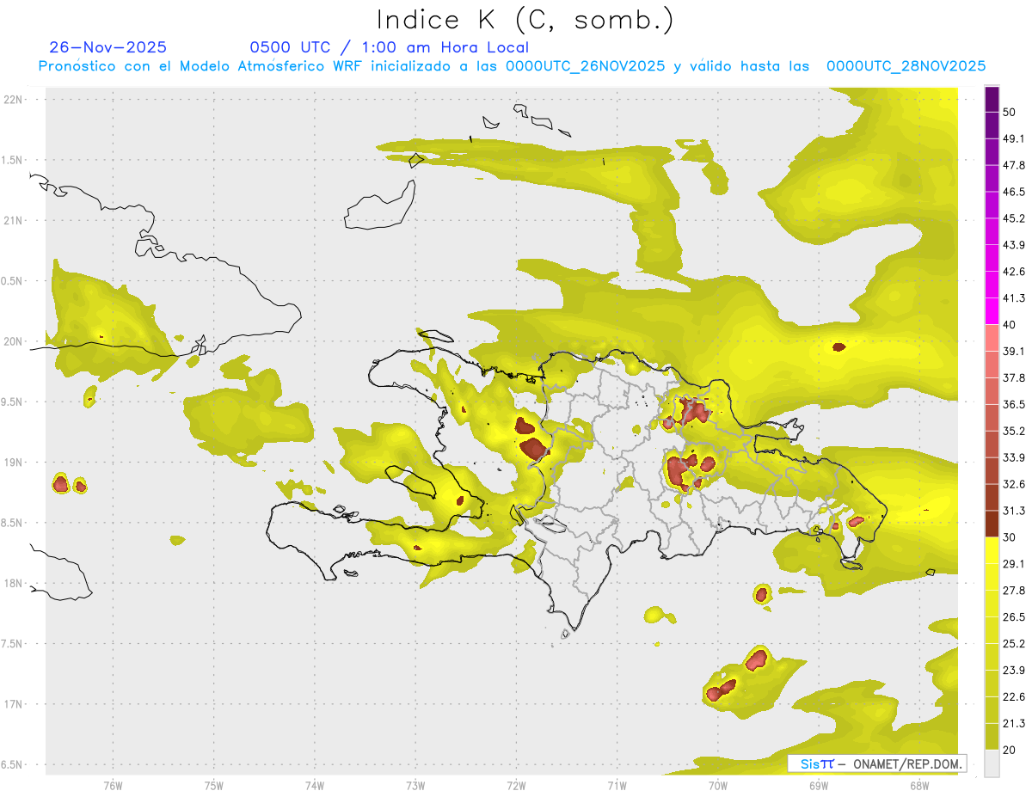This screenshot has width=1032, height=797.
Task: Click the gray colorbar swatch below value 20
Action: pos(992,763)
